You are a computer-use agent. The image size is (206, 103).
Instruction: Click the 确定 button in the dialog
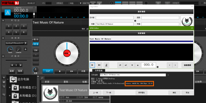pos(174,92)
